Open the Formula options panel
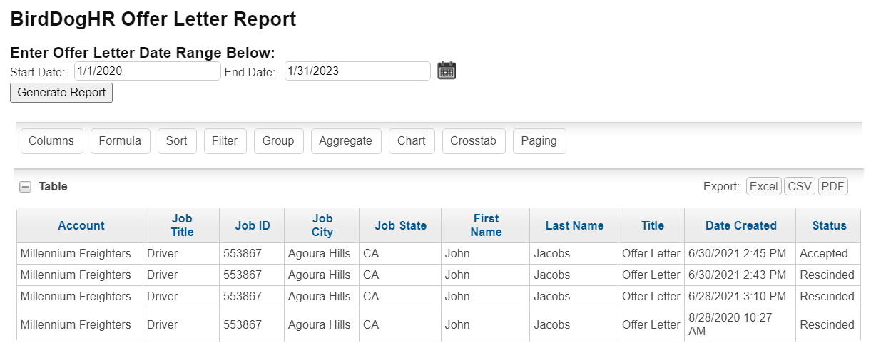871x353 pixels. (x=120, y=141)
